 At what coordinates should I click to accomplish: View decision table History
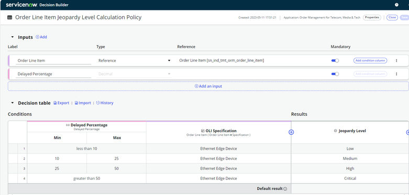(105, 103)
